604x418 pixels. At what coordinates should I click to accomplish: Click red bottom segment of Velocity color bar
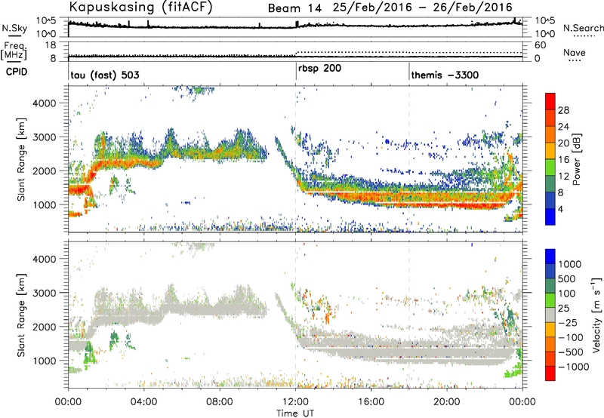550,373
